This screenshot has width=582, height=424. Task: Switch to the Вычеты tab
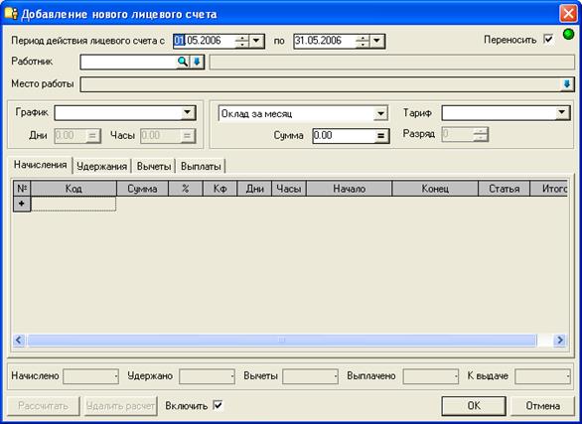point(154,167)
